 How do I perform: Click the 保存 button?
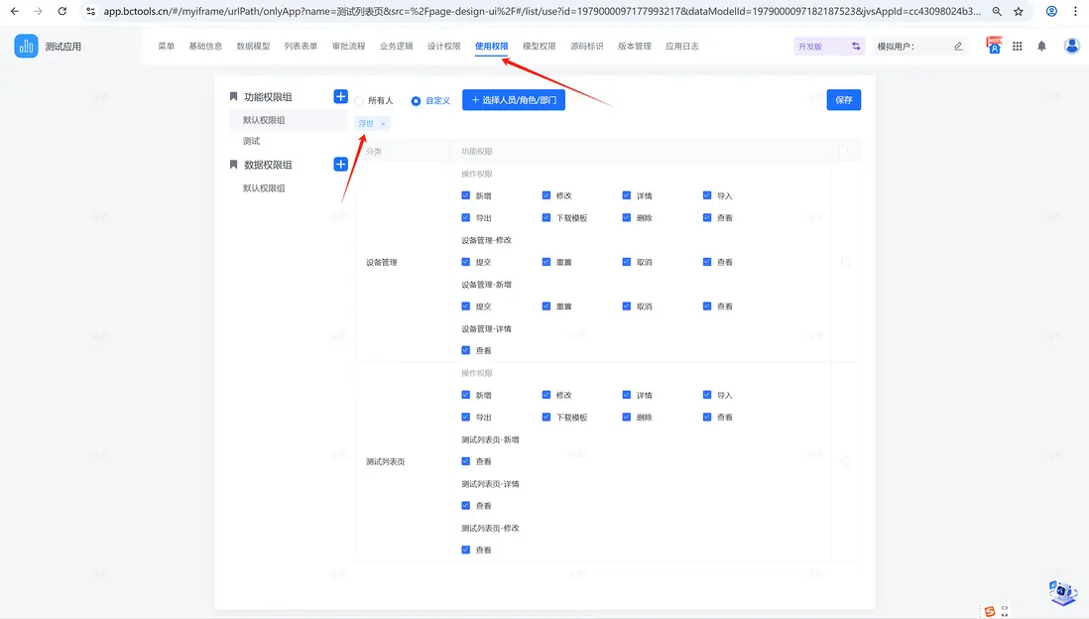click(844, 100)
